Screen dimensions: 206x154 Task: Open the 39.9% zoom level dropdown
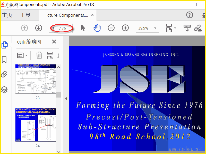155,28
